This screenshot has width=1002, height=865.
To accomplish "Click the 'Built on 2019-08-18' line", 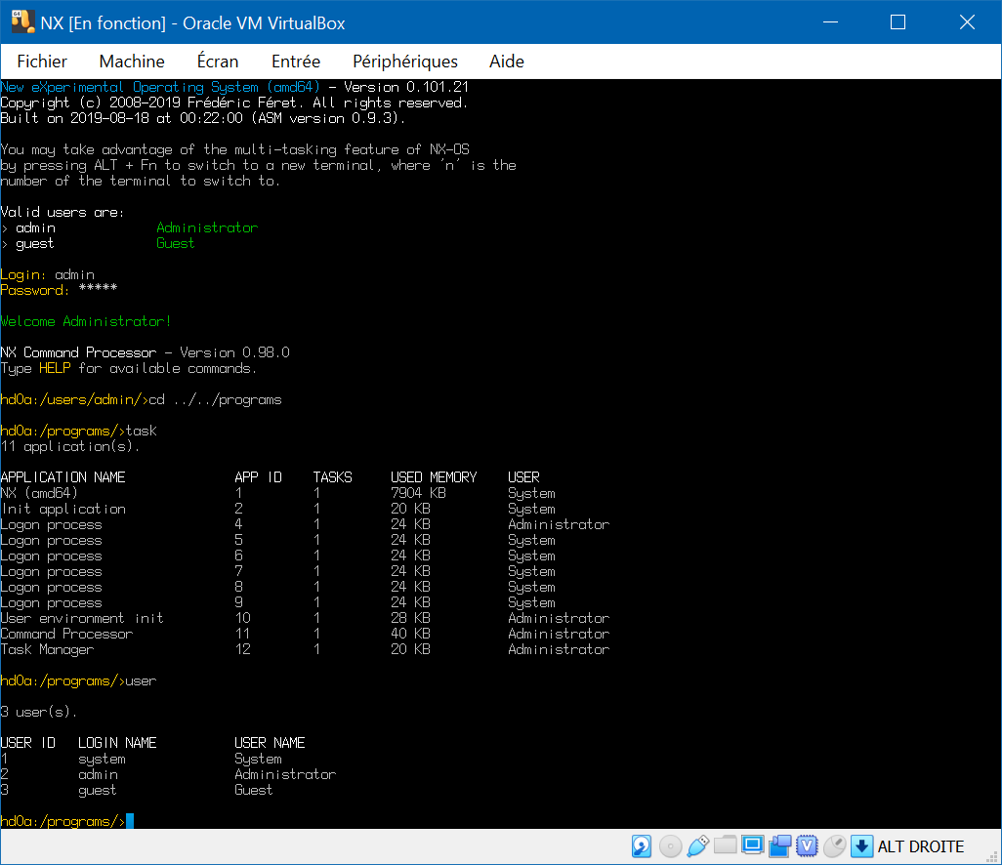I will [x=202, y=118].
